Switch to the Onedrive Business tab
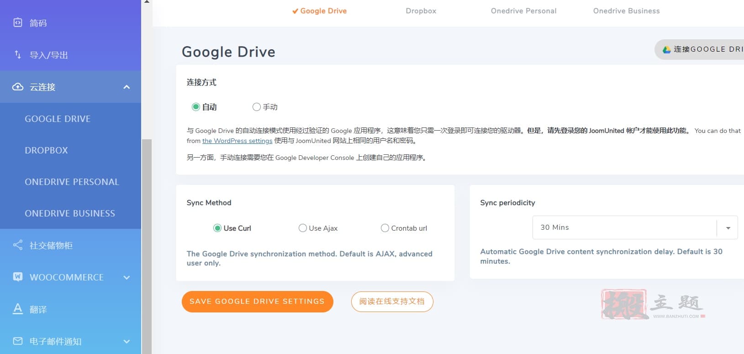 627,11
